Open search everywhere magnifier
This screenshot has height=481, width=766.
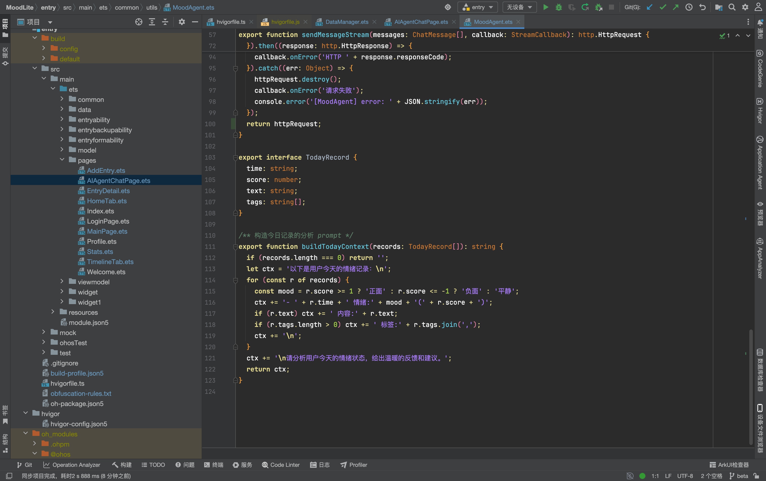732,7
